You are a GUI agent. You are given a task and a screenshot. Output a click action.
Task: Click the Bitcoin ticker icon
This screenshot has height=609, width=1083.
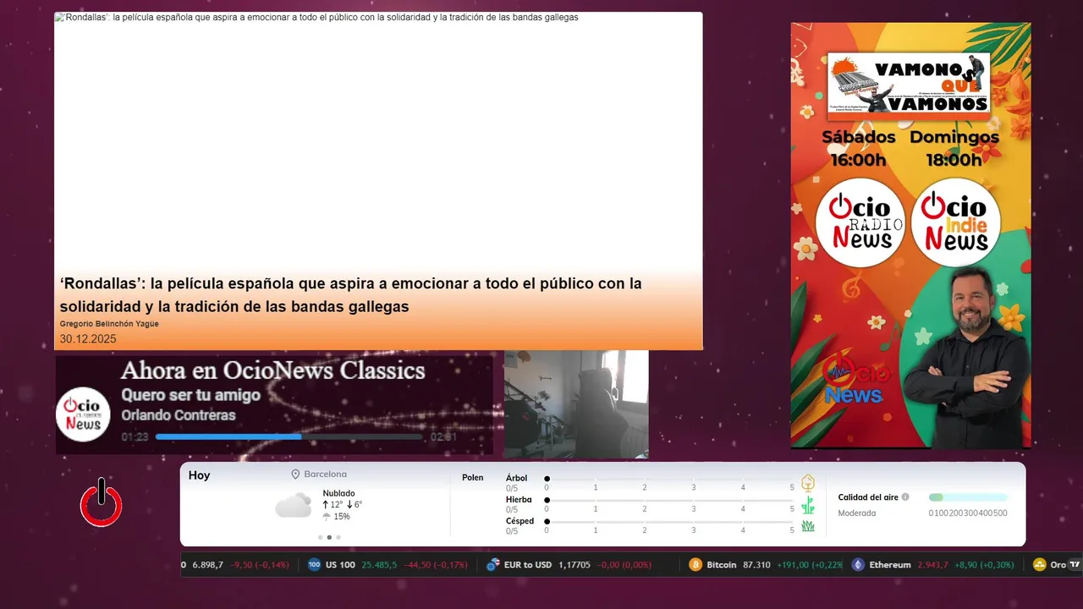coord(695,565)
